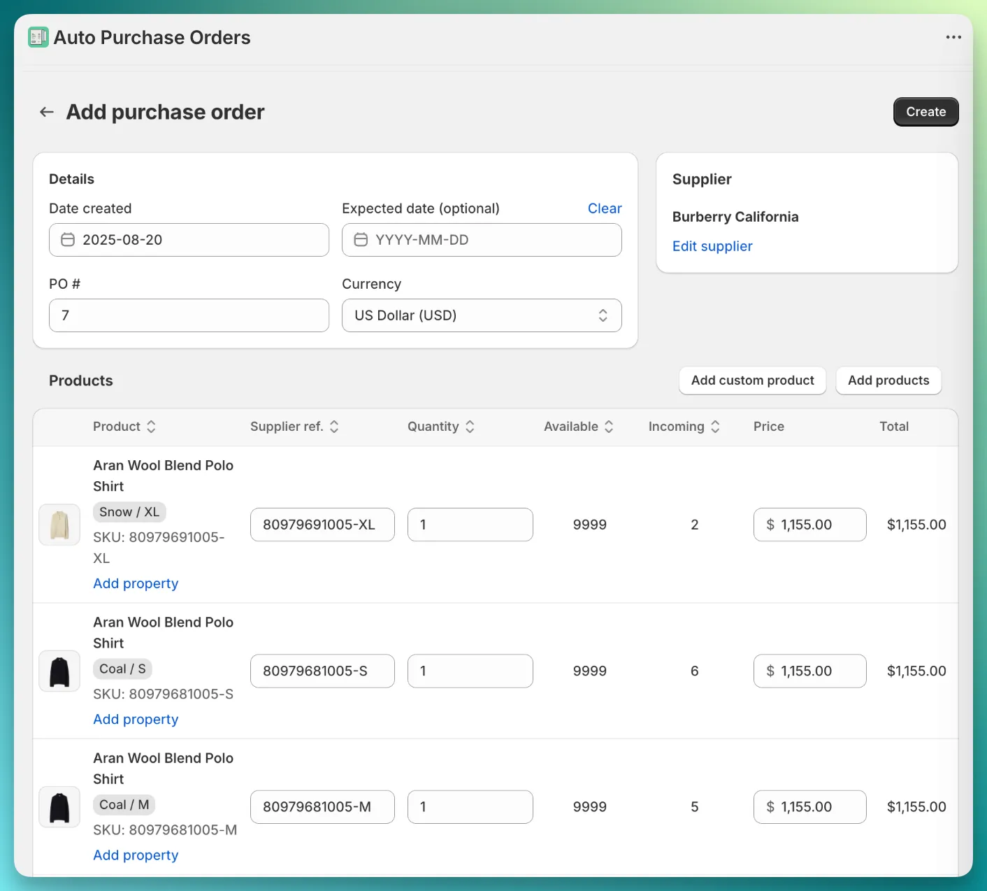The width and height of the screenshot is (987, 891).
Task: Click the Add purchase order heading
Action: tap(165, 112)
